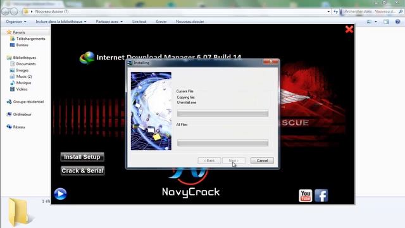Screen dimensions: 405x228
Task: Open the Organiser menu in Explorer
Action: pos(16,22)
